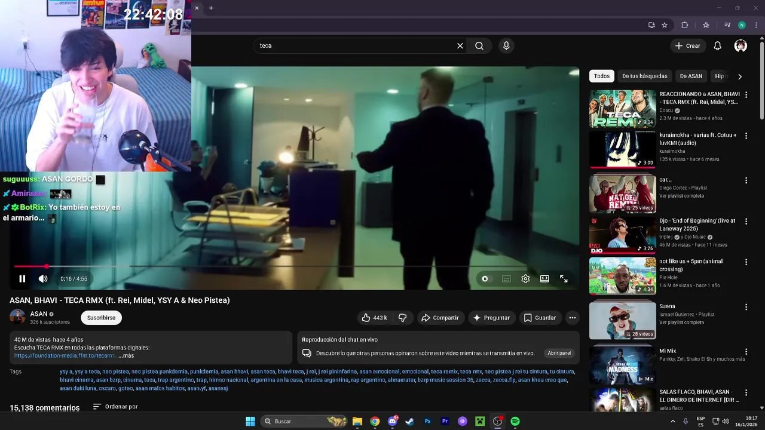This screenshot has height=430, width=765.
Task: Open options menu for kuraimokha video
Action: click(x=746, y=136)
